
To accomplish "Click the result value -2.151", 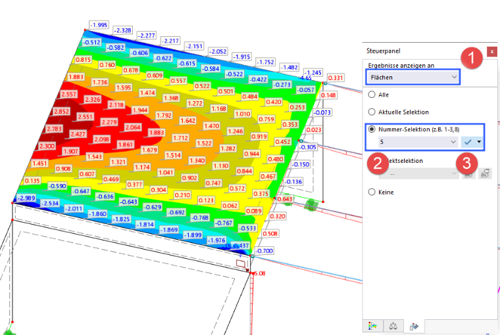I will coord(194,46).
